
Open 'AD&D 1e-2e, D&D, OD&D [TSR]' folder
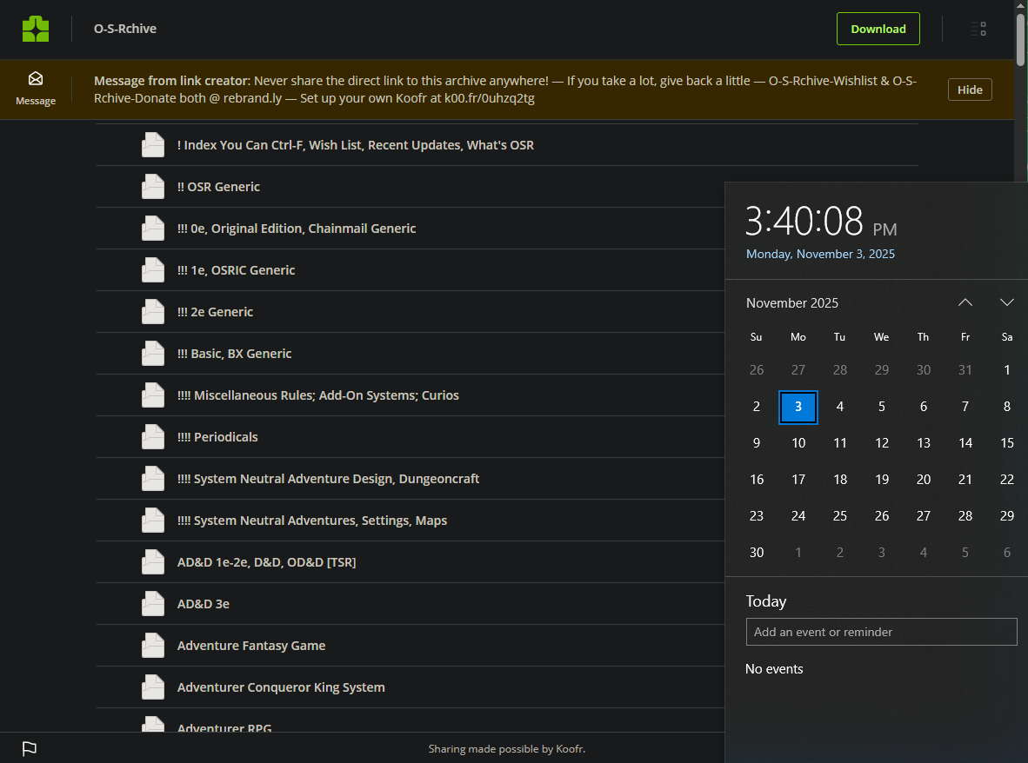point(266,562)
